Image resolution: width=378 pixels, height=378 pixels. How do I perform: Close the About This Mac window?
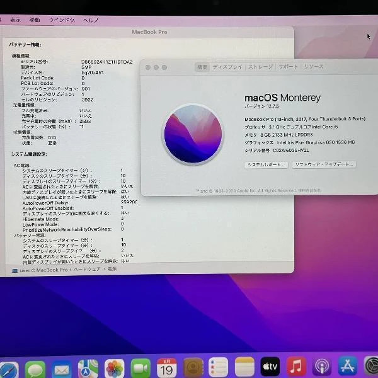coord(148,67)
